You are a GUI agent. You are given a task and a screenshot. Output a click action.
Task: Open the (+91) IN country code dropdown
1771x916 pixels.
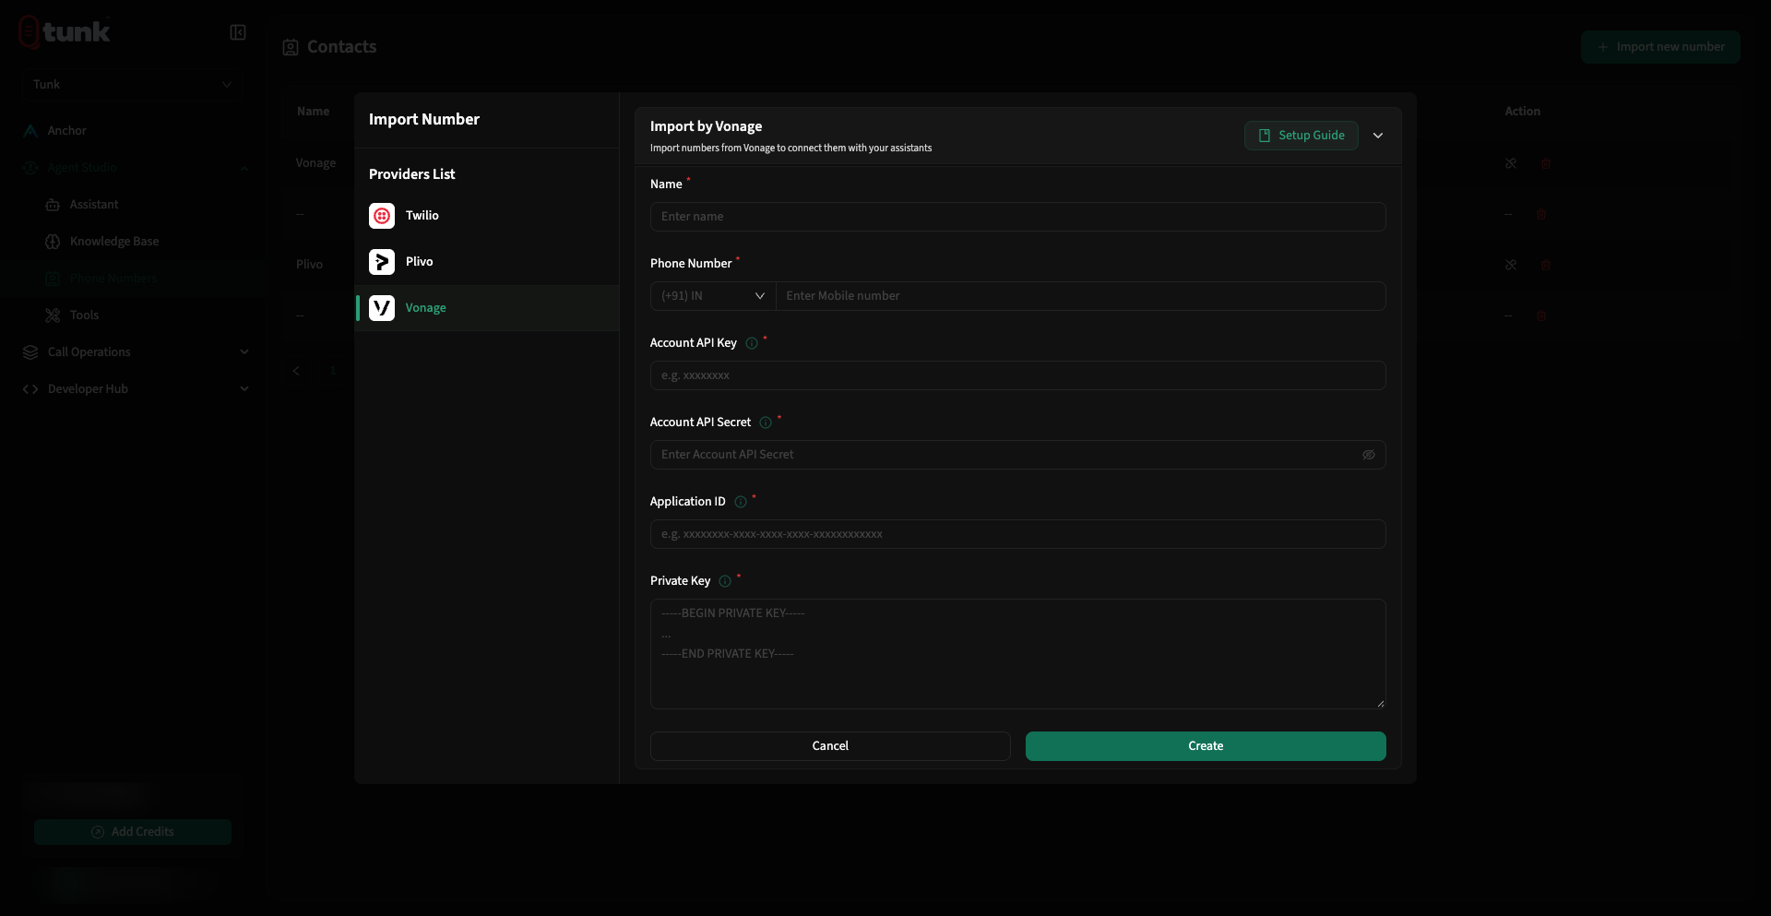[x=713, y=296]
